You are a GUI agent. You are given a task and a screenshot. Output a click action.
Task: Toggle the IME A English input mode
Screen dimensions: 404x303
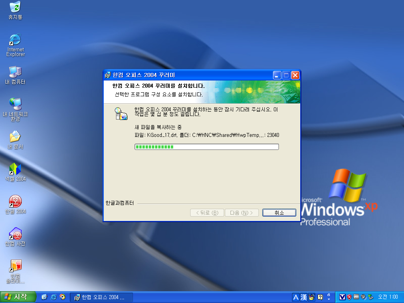click(x=296, y=297)
